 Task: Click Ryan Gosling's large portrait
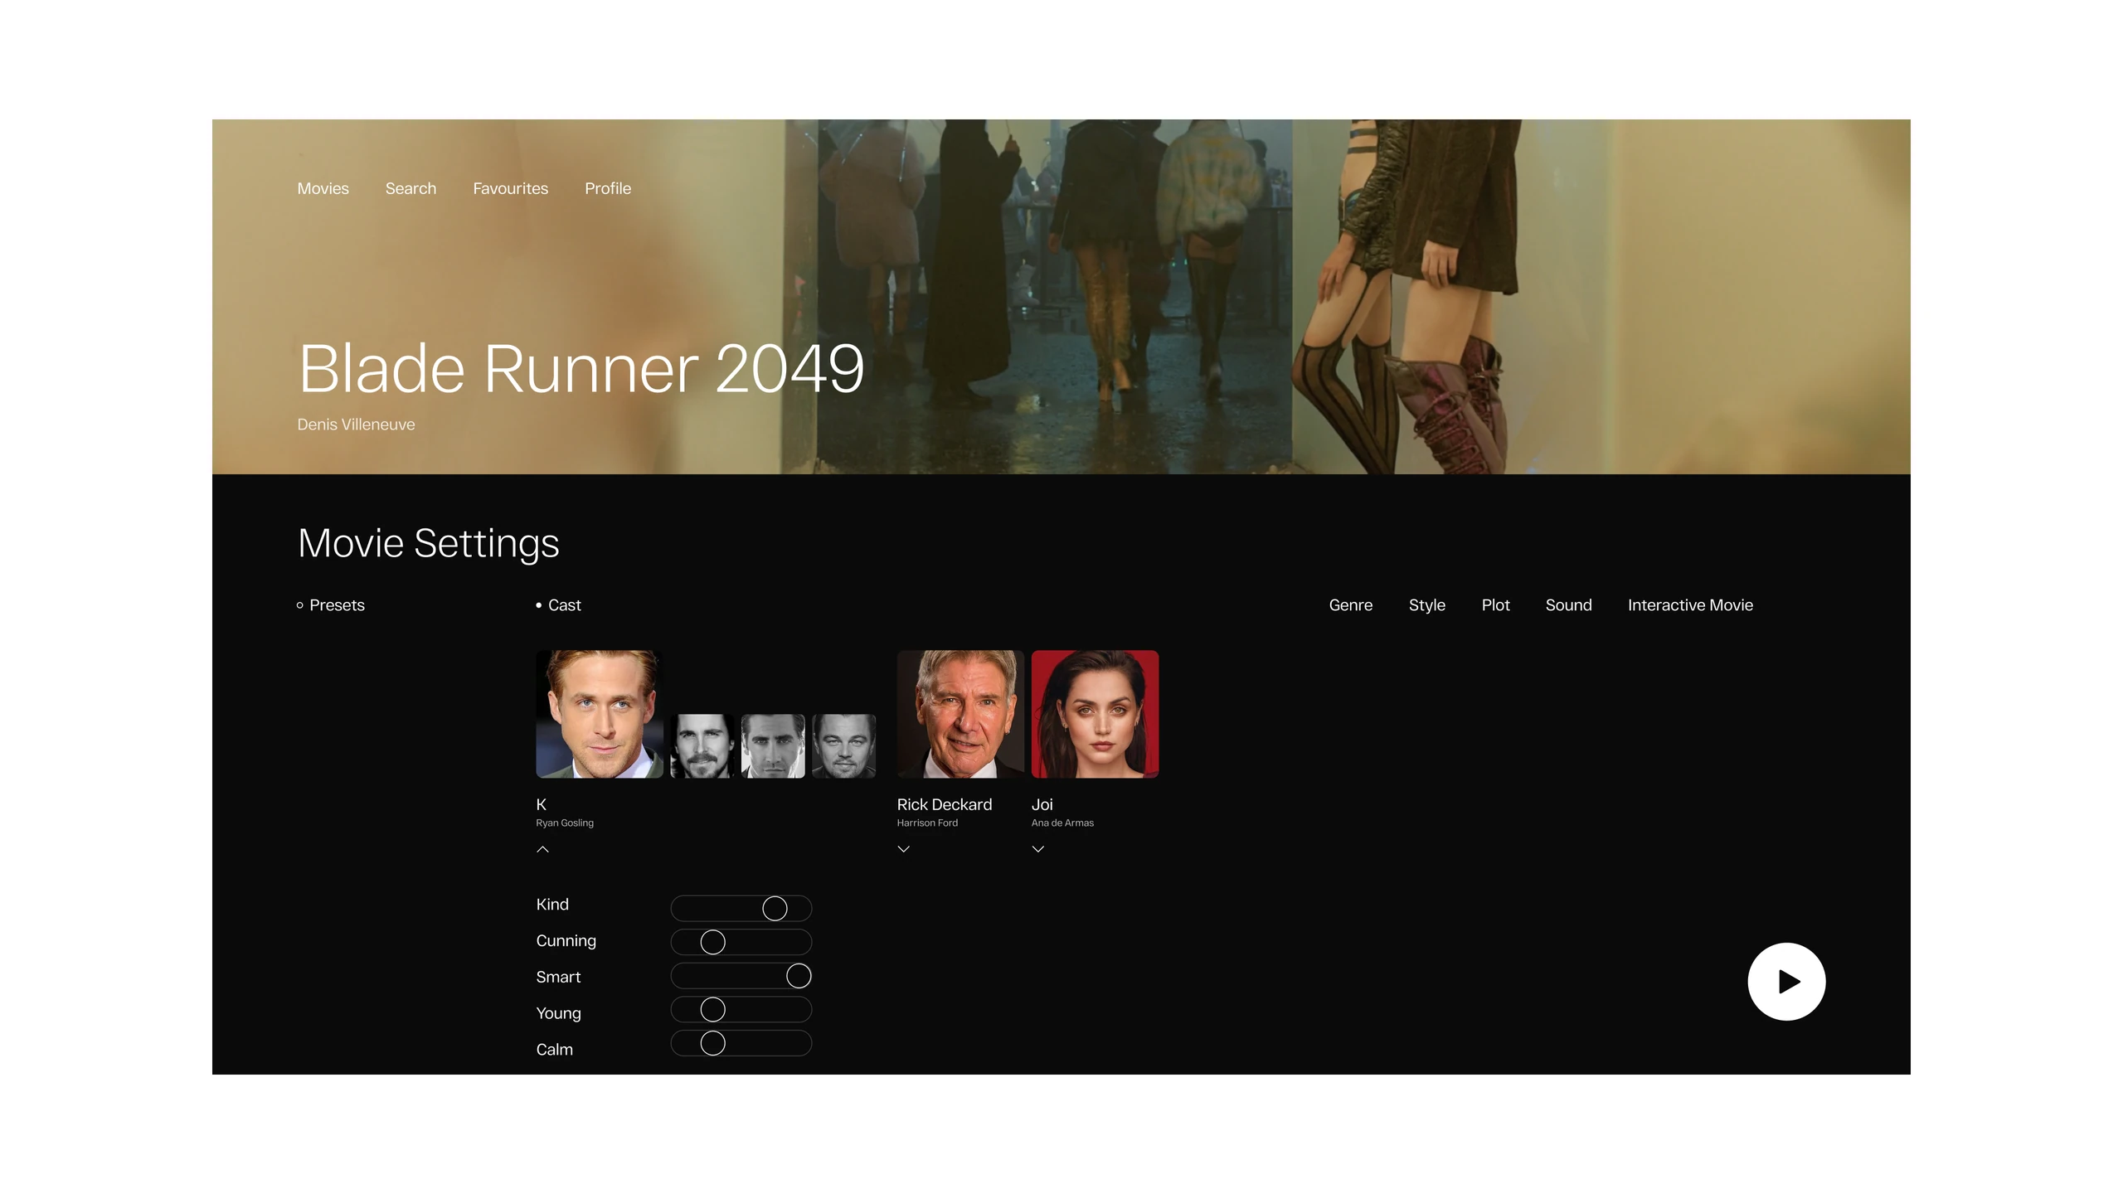pos(600,714)
